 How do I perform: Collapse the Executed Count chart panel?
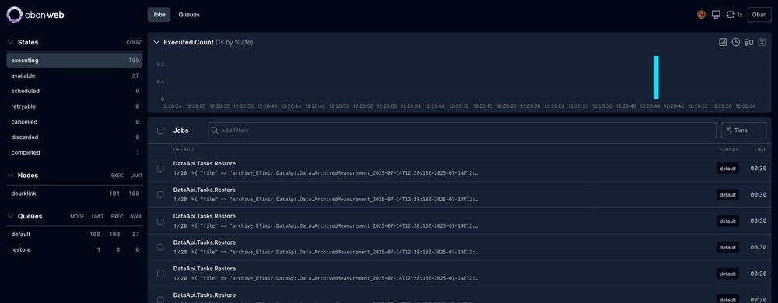click(x=157, y=43)
